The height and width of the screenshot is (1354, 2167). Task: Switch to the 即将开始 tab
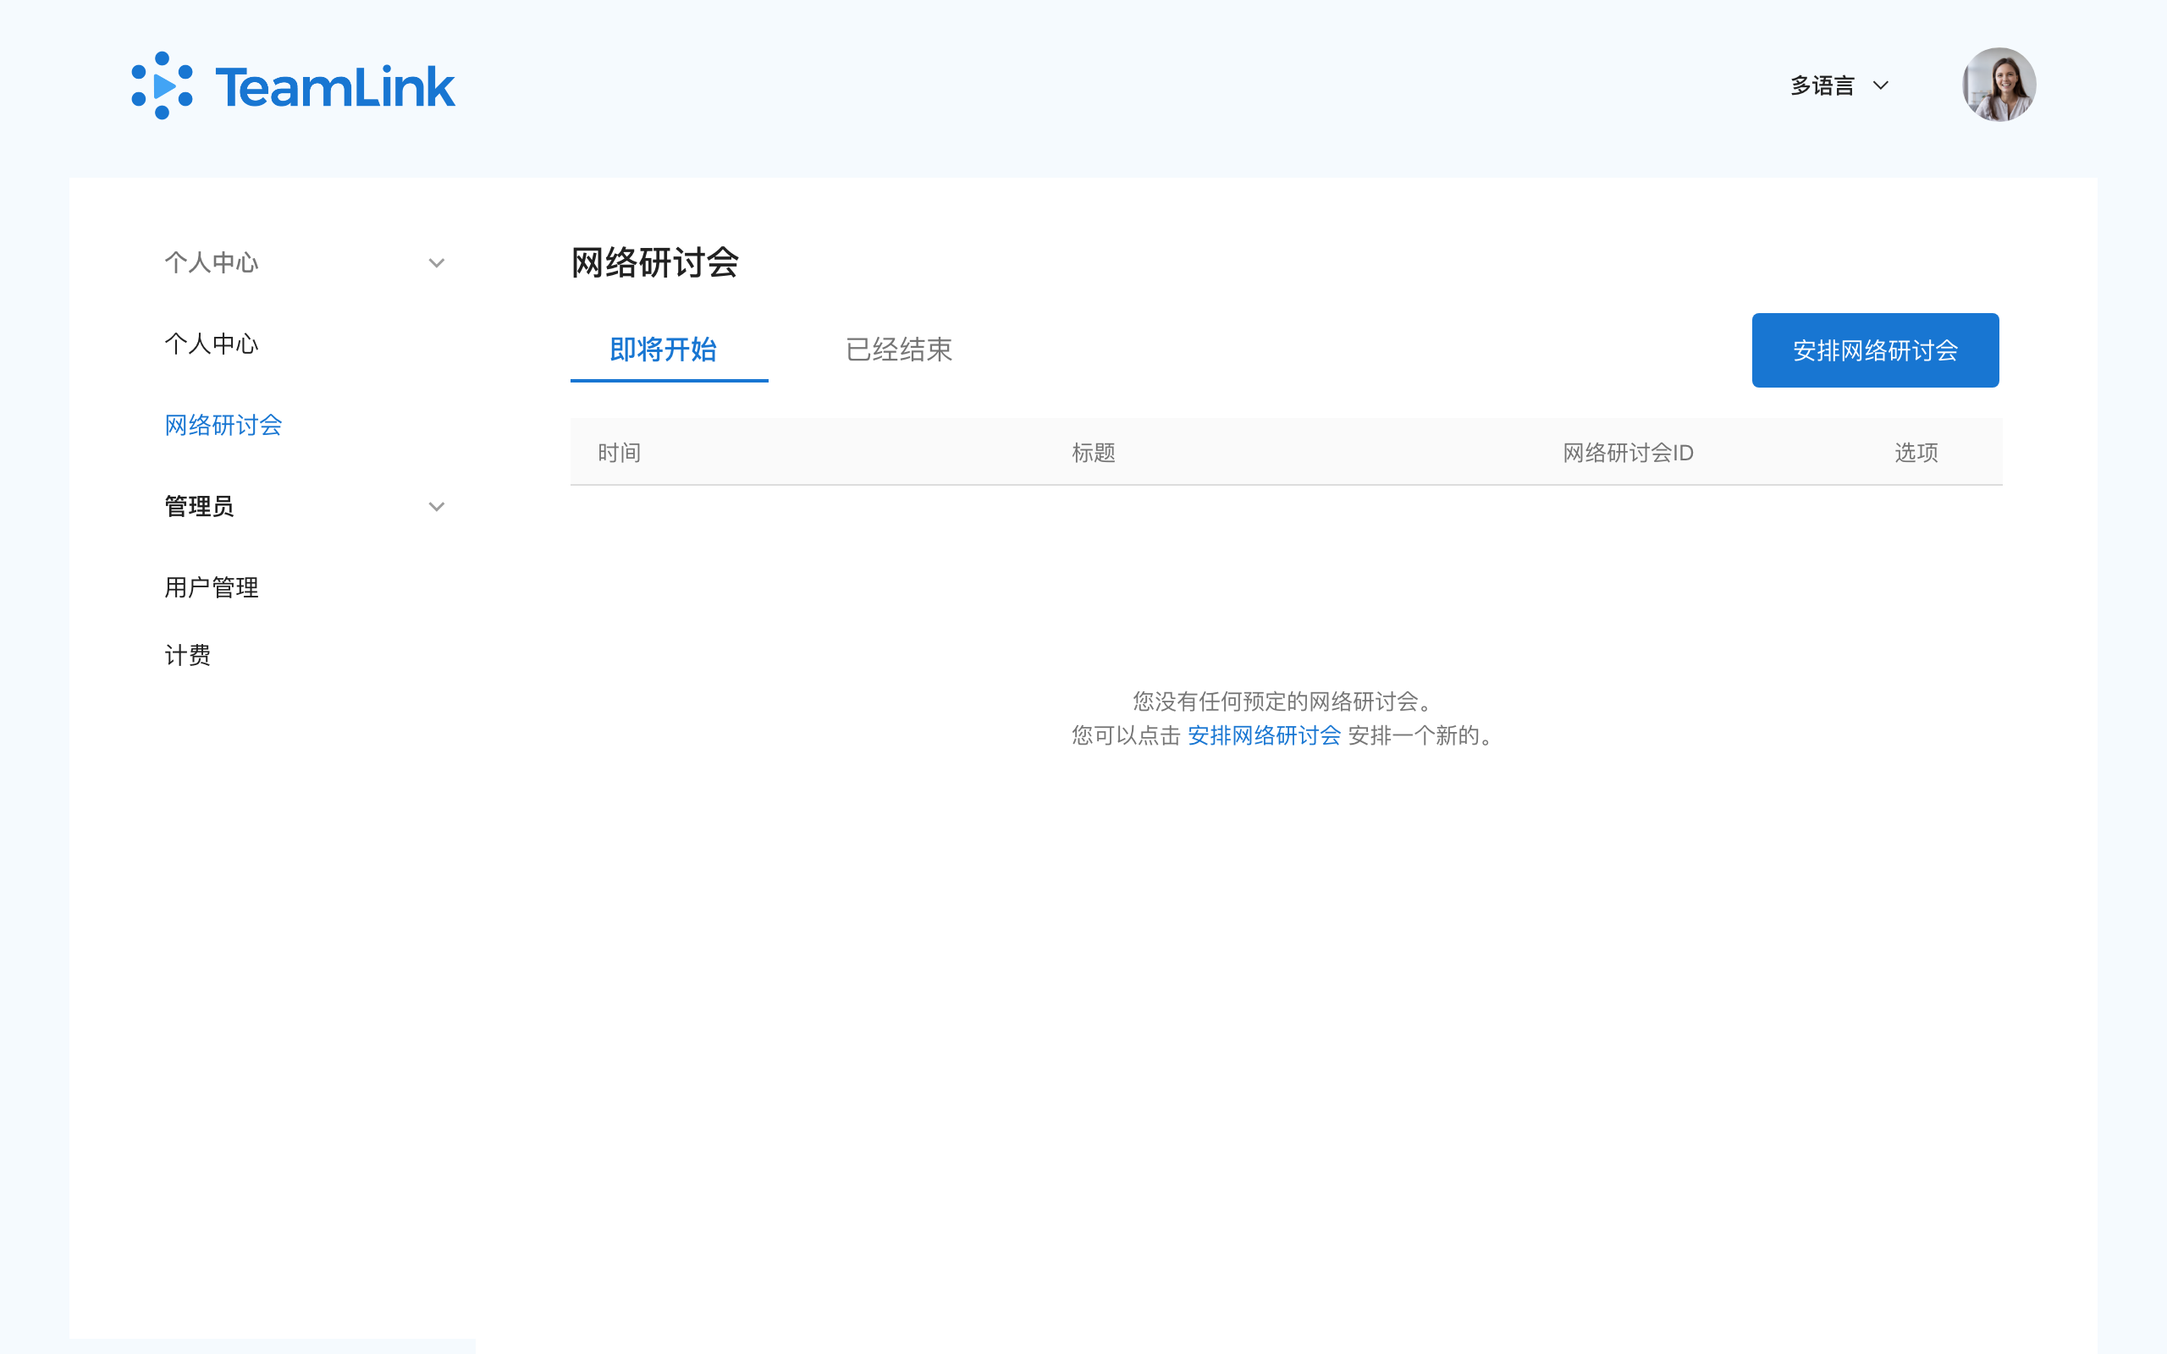click(x=664, y=350)
